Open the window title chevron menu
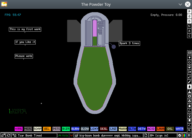192x138 pixels. (x=180, y=4)
